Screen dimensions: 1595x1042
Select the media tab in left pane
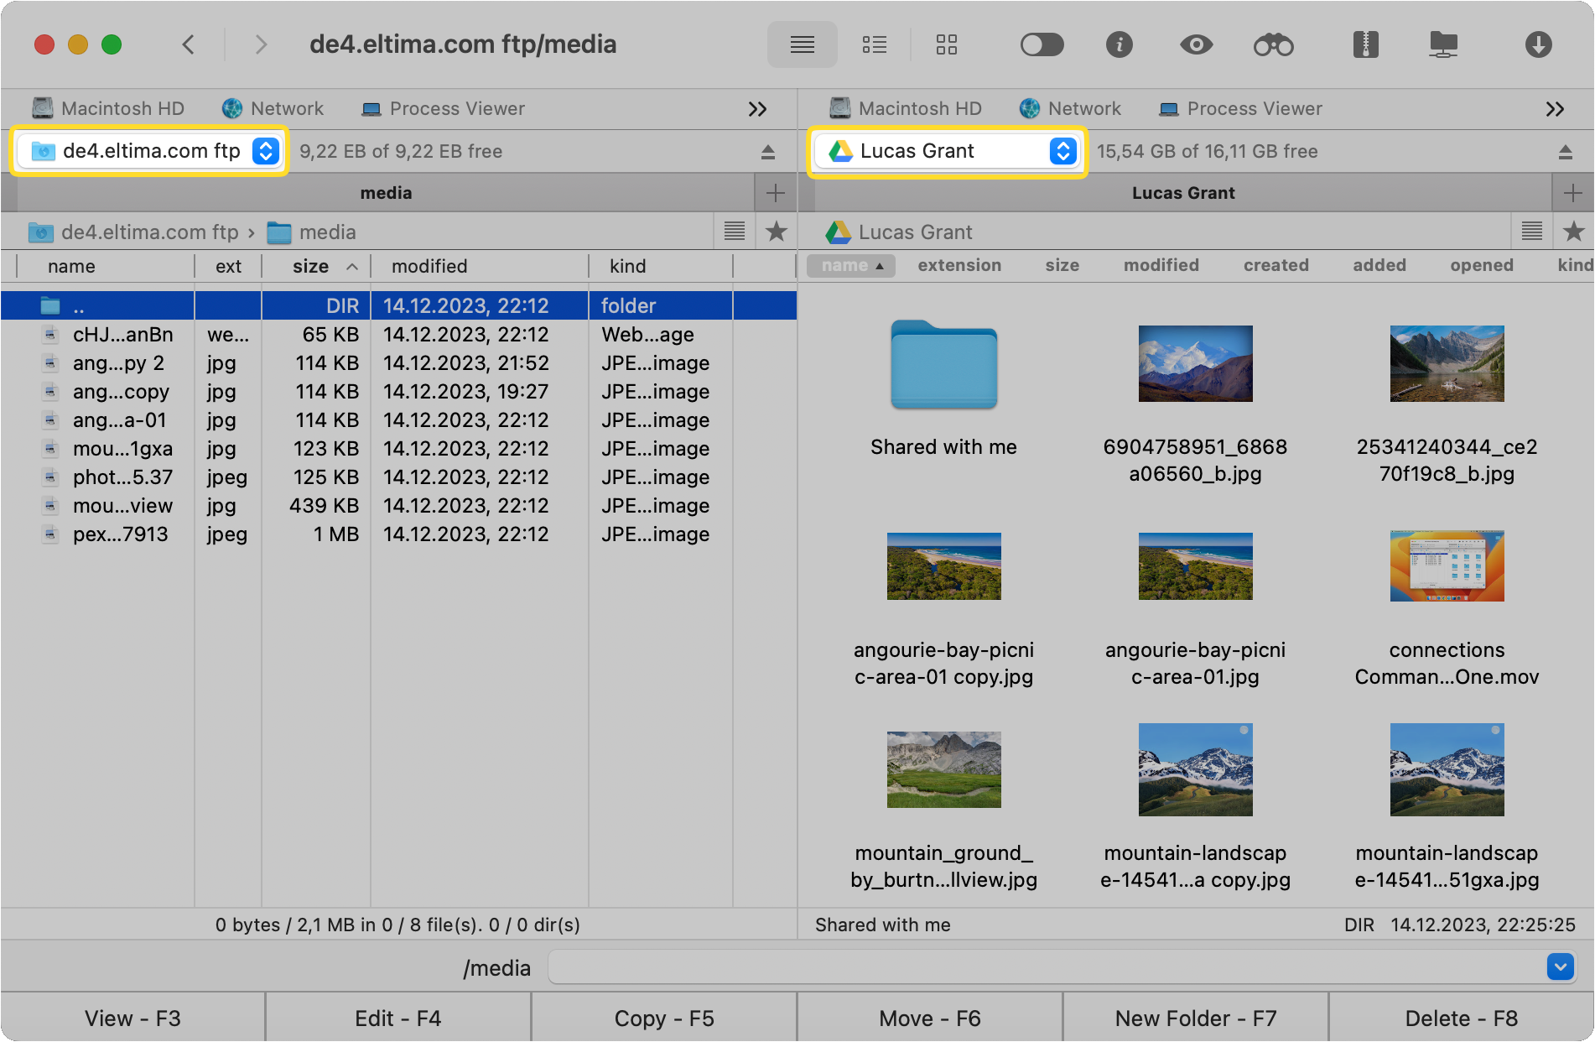(x=386, y=193)
